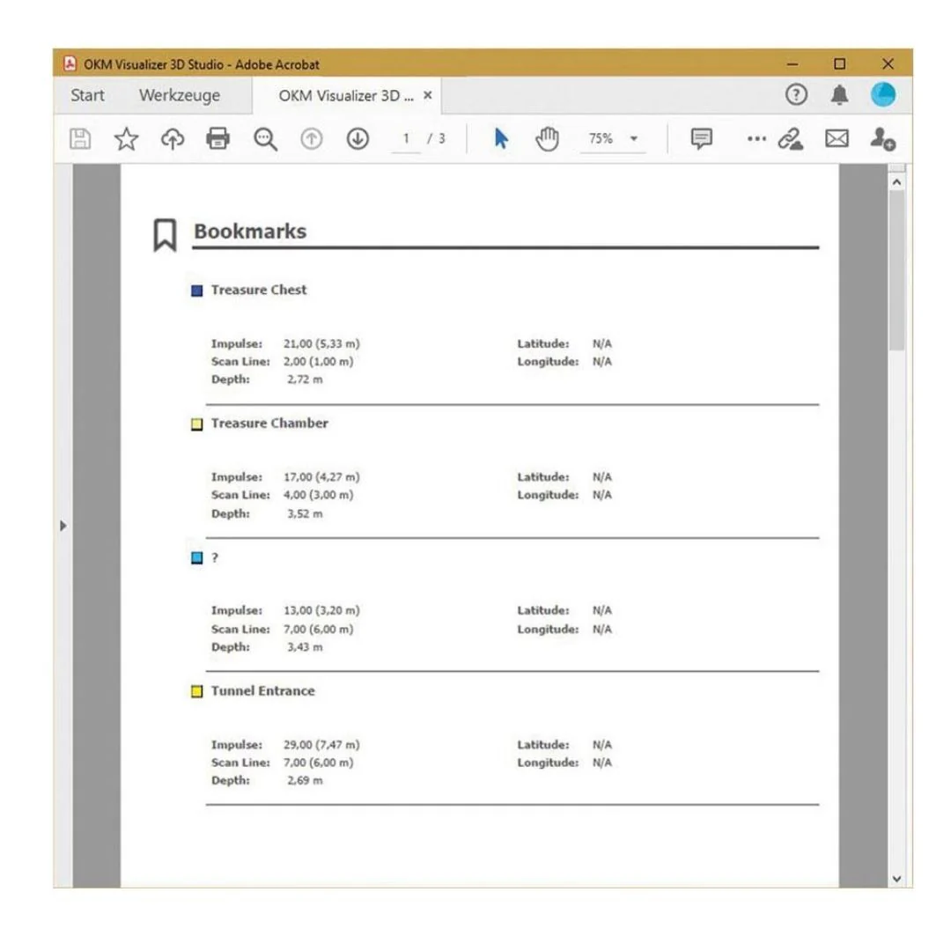951x951 pixels.
Task: Upload the file to cloud storage
Action: pyautogui.click(x=173, y=139)
